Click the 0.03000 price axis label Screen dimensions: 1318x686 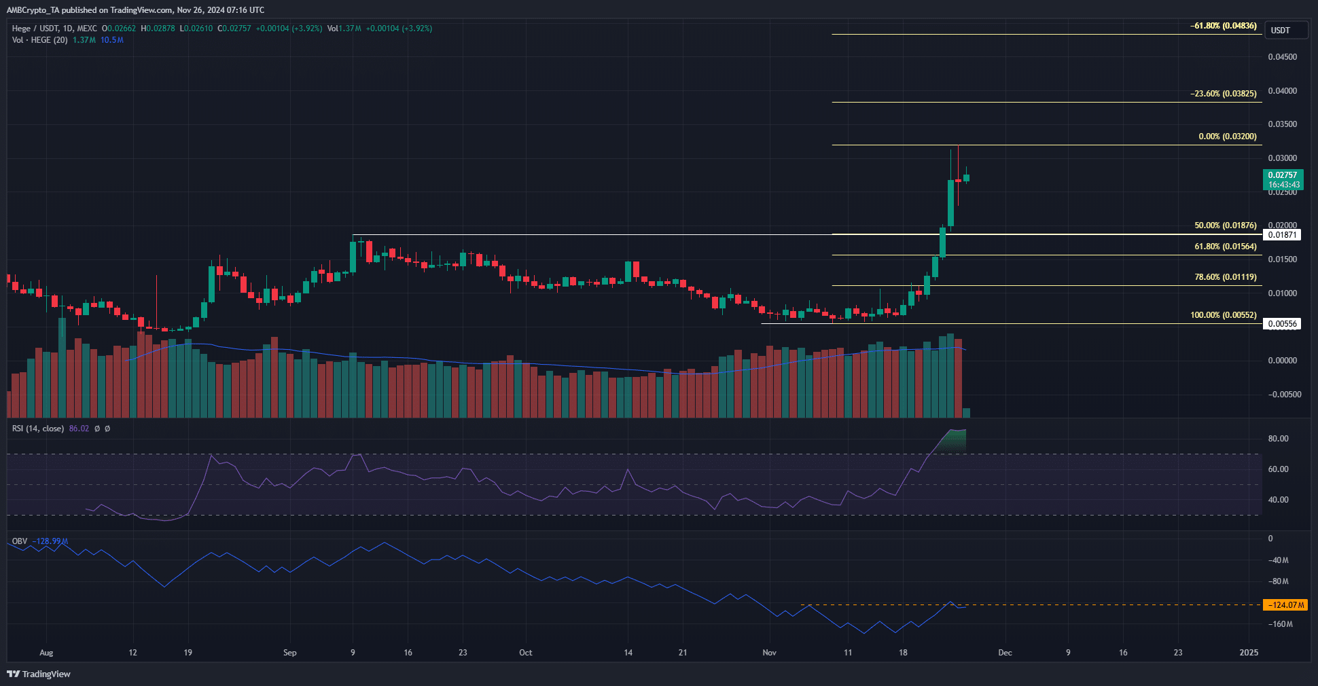coord(1283,158)
